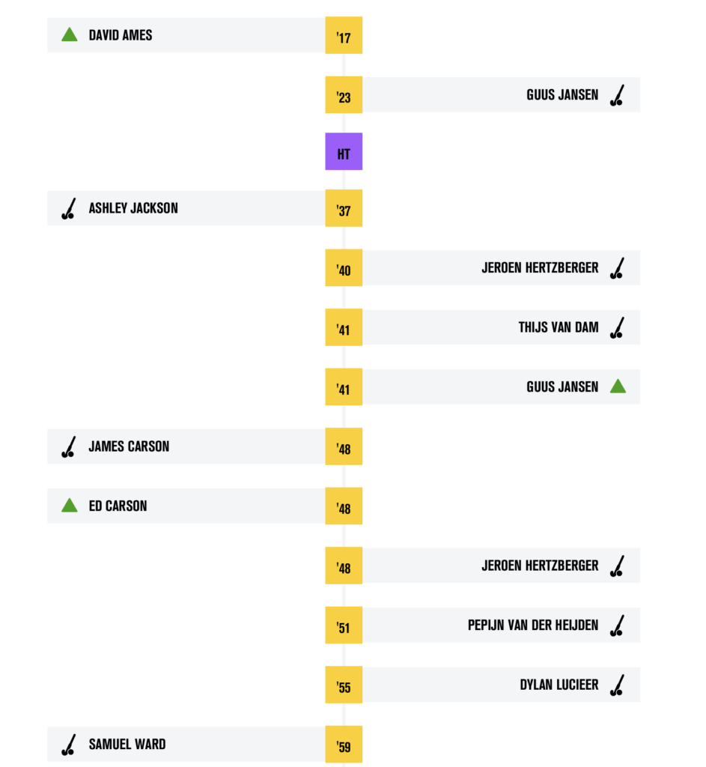The image size is (706, 767).
Task: Open the Pepijn van der Heijden name
Action: pyautogui.click(x=533, y=625)
